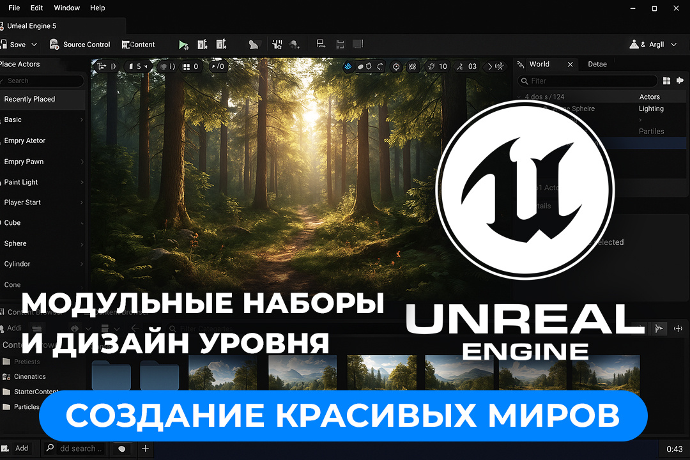Open the Content button in toolbar
Viewport: 690px width, 460px height.
pyautogui.click(x=138, y=45)
